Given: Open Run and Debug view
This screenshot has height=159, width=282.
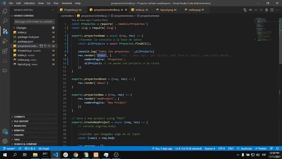Looking at the screenshot, I should [x=5, y=41].
